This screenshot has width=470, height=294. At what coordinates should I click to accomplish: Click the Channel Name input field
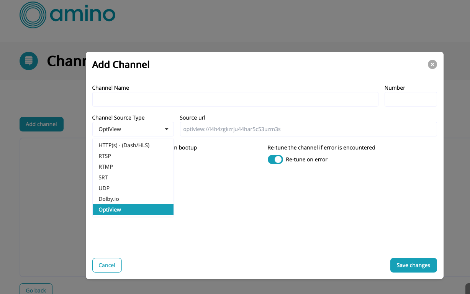[235, 99]
